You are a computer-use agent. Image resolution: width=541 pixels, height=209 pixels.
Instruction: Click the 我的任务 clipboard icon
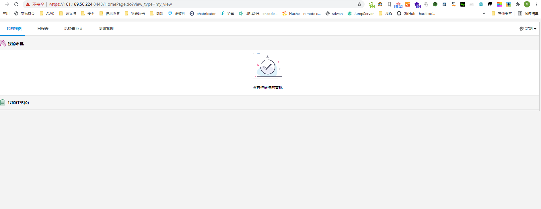click(3, 102)
